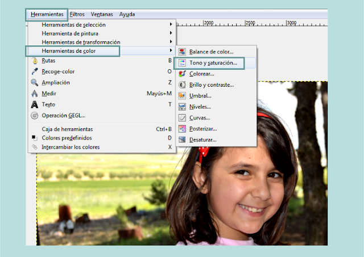
Task: Click the Colorear icon
Action: (182, 74)
